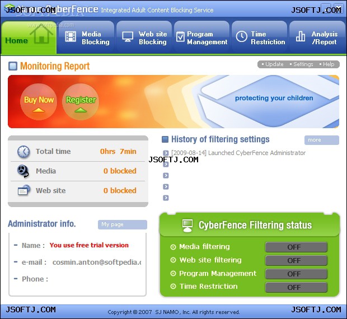Click the Web site 0 blocked value

(120, 190)
